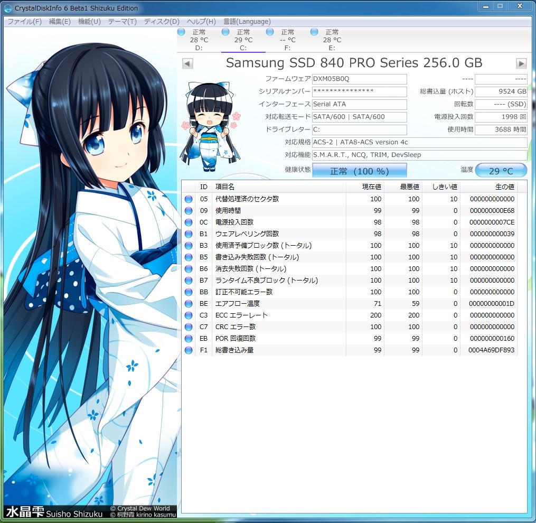The height and width of the screenshot is (523, 536).
Task: Click the chibi Shizuku character image
Action: [x=210, y=127]
